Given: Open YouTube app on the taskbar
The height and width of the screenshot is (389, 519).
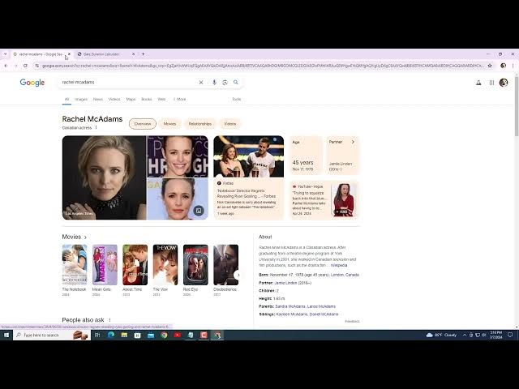Looking at the screenshot, I should click(x=178, y=335).
